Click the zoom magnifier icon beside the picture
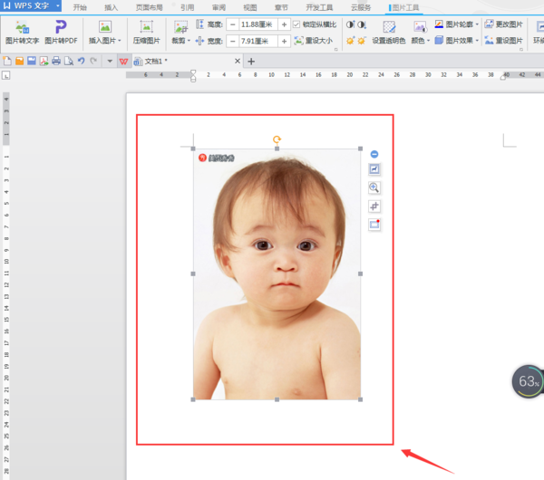 coord(374,187)
